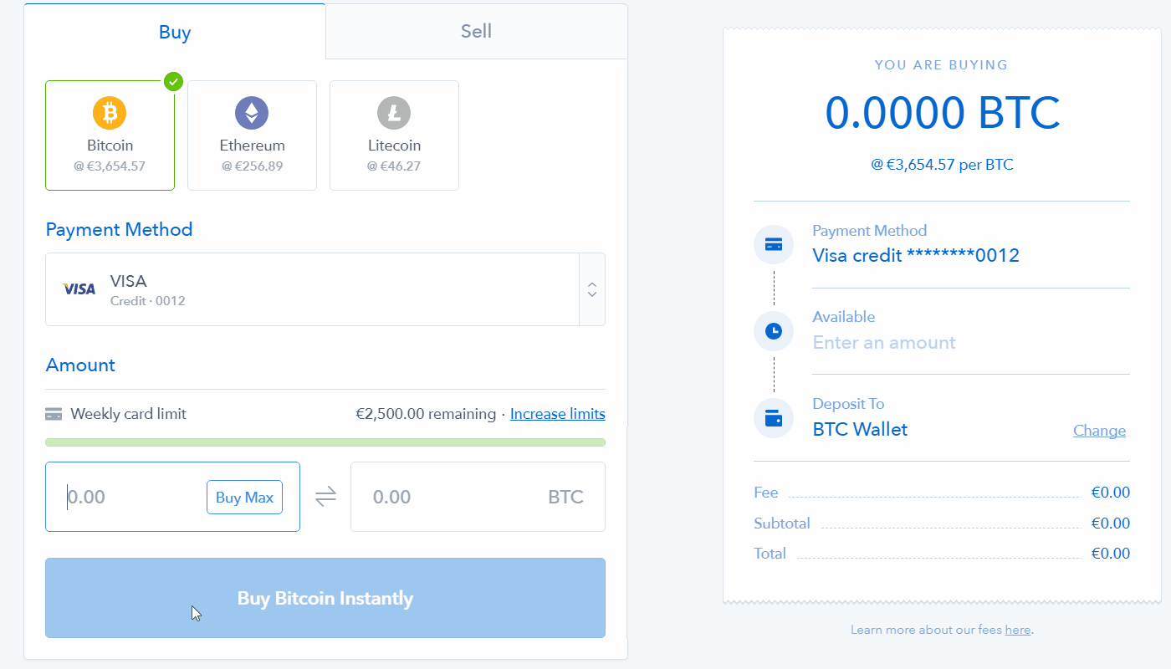Screen dimensions: 1171x669
Task: Click the weekly limit progress bar
Action: coord(325,442)
